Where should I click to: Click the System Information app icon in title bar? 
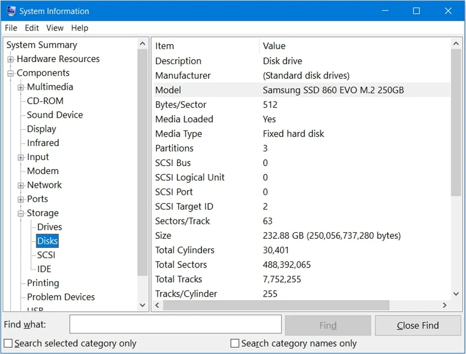(x=11, y=11)
